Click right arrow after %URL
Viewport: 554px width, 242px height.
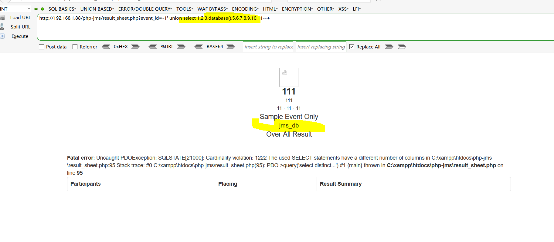point(181,47)
